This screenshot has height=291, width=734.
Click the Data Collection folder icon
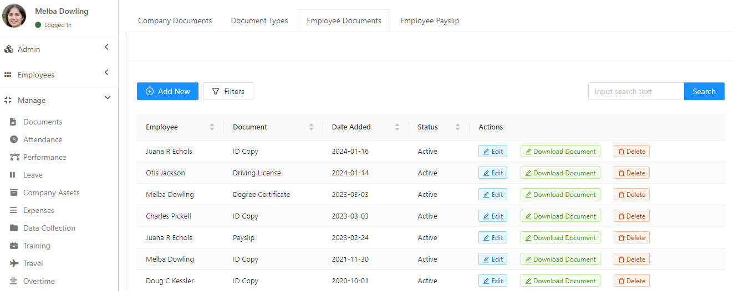pos(13,228)
